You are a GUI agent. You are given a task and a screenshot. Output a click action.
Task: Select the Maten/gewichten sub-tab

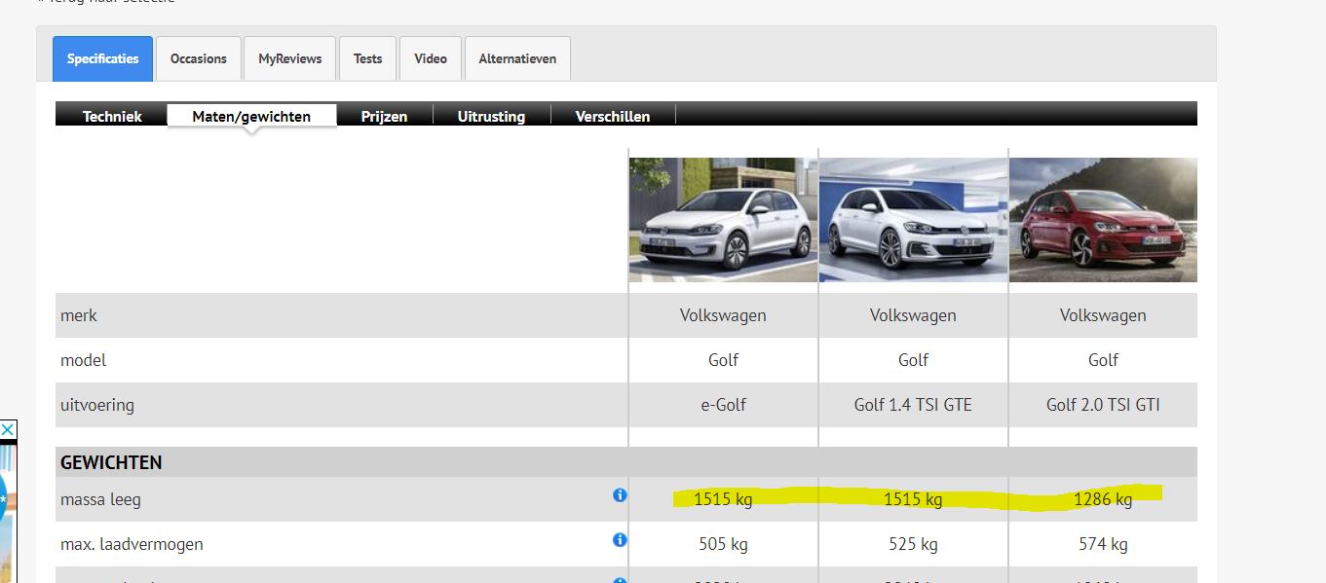(x=251, y=116)
